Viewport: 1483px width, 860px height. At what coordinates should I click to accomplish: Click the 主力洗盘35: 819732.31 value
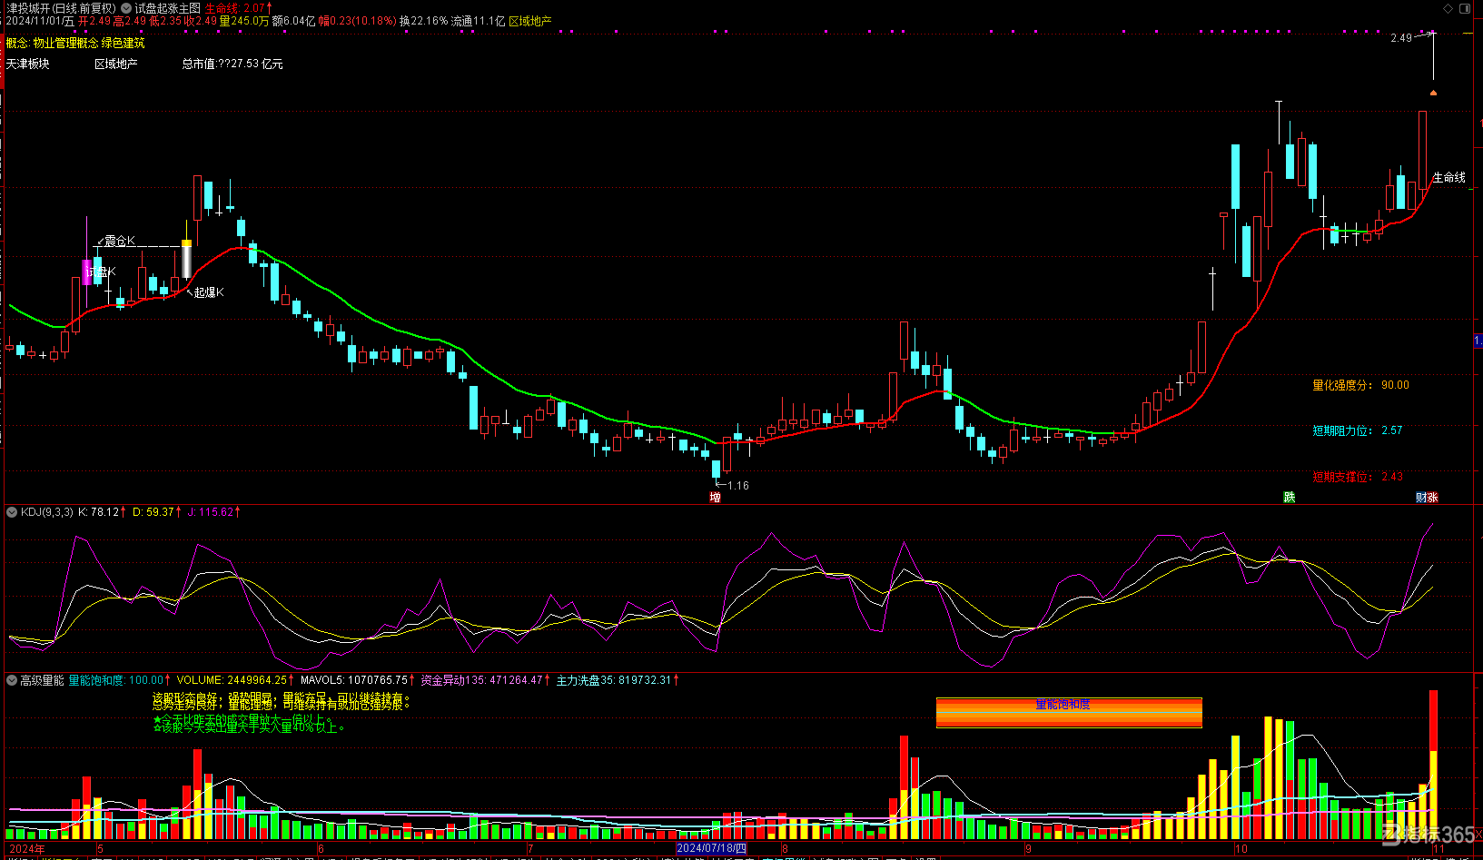(614, 680)
